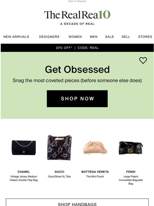Image resolution: width=154 pixels, height=206 pixels.
Task: Go to New Arrivals menu
Action: pyautogui.click(x=16, y=37)
